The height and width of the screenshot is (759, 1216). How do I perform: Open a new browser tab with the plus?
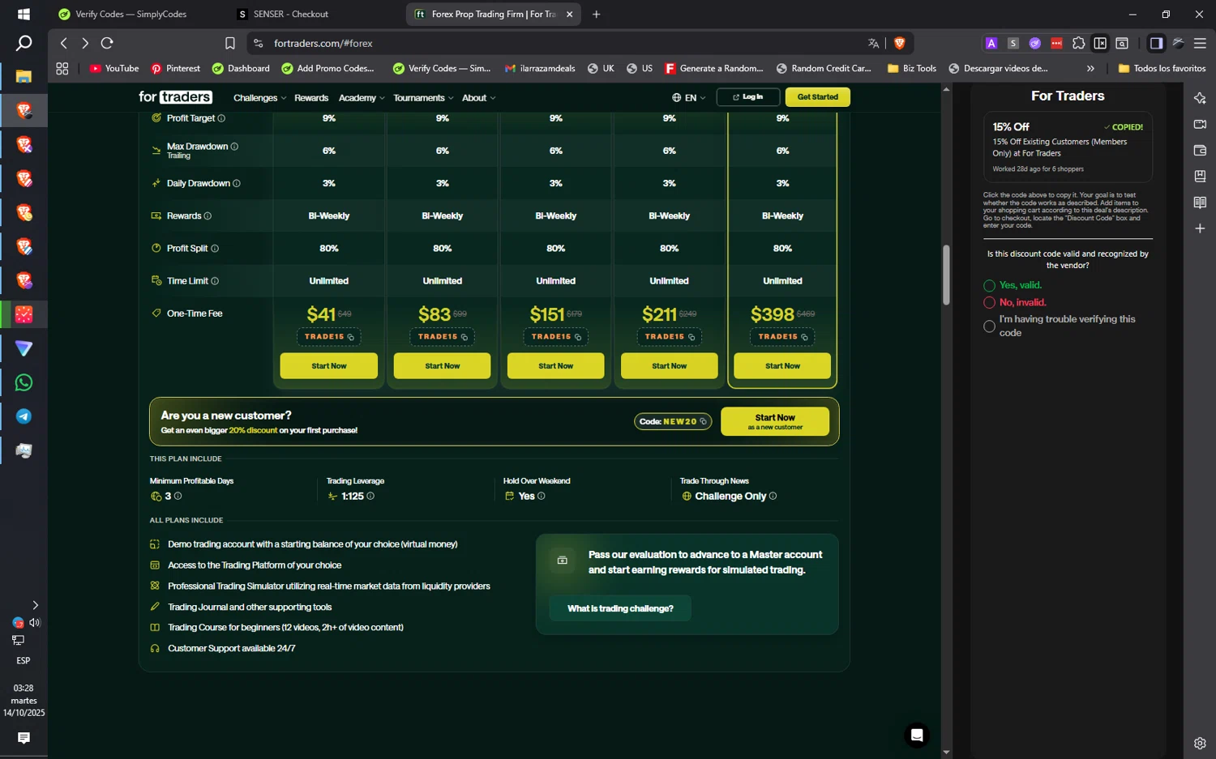point(597,14)
